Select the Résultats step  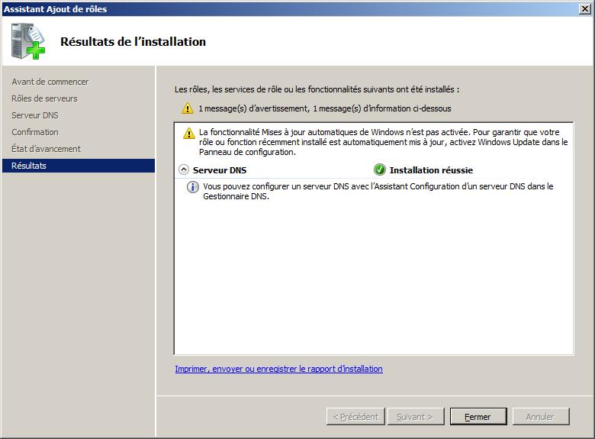click(x=79, y=166)
